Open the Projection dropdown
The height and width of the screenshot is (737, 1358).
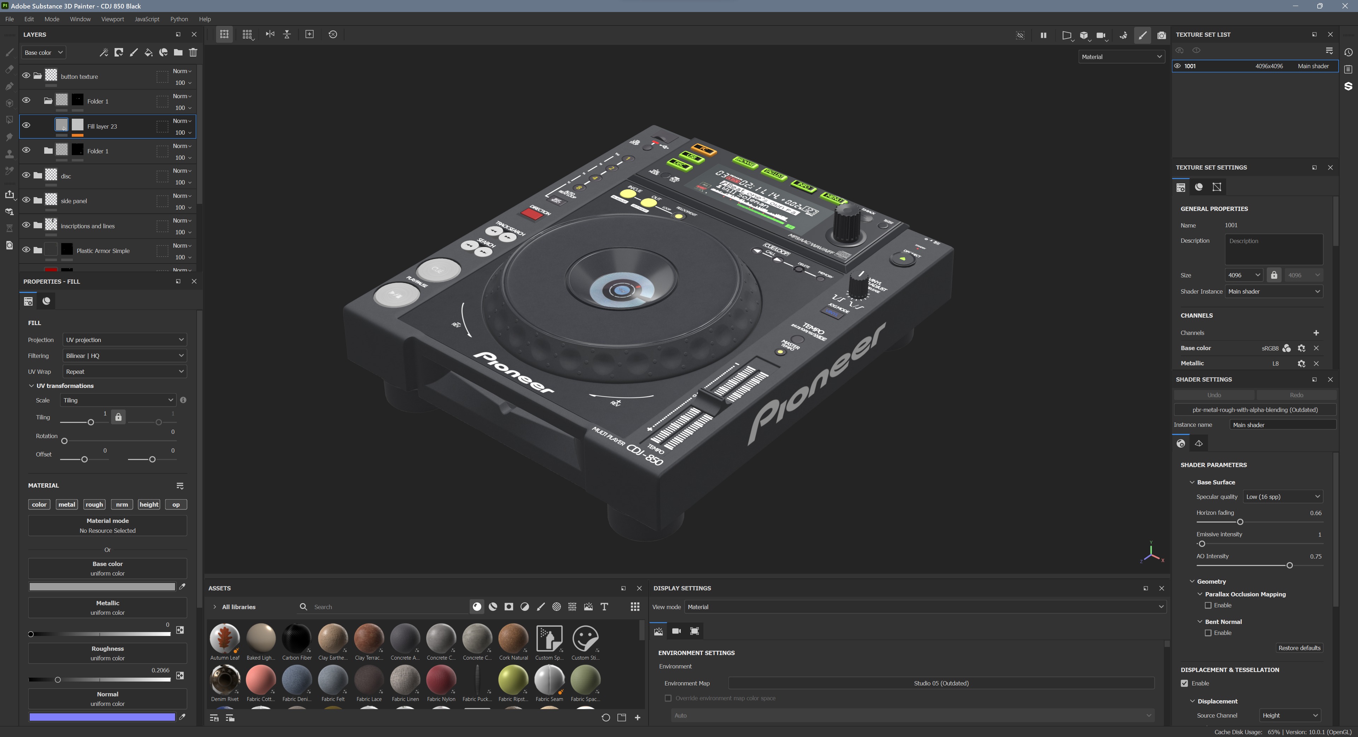124,340
